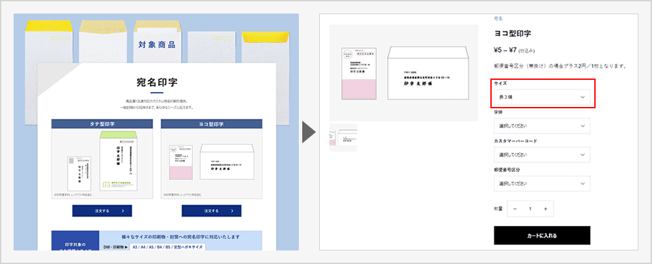The width and height of the screenshot is (652, 264).
Task: Open the 郵便番号区分 dropdown
Action: point(542,183)
